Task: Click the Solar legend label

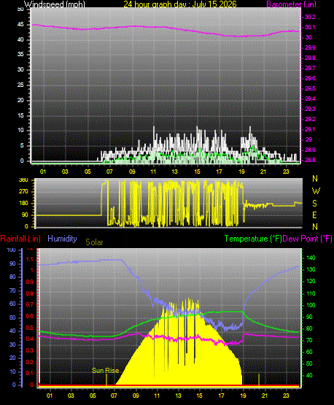Action: coord(94,242)
